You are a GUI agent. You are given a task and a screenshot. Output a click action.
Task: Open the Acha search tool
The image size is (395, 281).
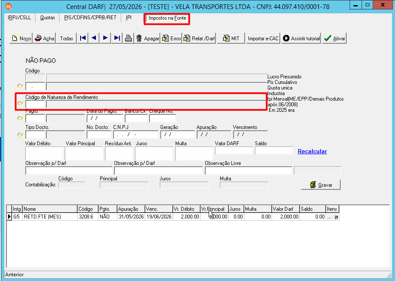(x=44, y=38)
